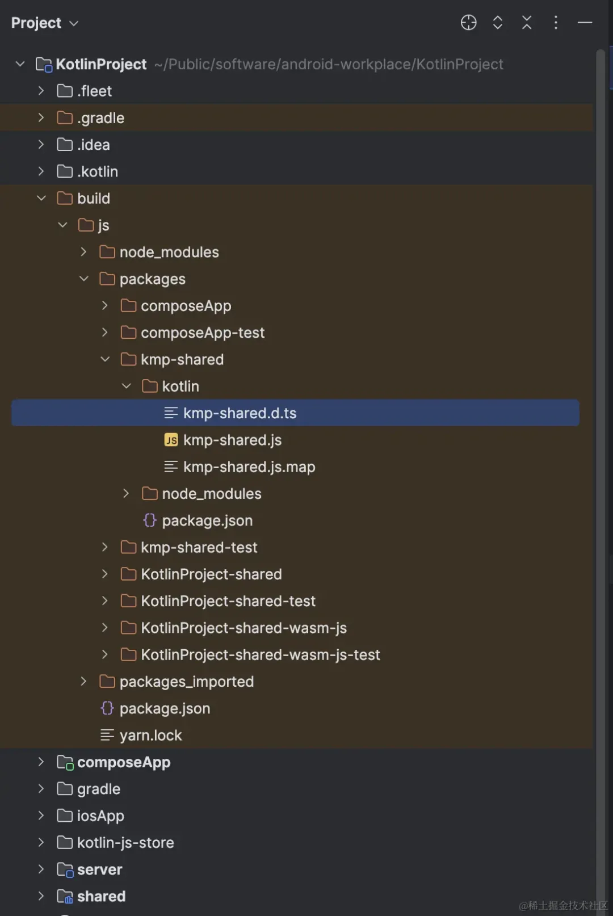Click the package.json braces icon under kmp-shared

(x=150, y=520)
